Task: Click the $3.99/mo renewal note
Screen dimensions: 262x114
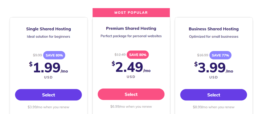Action: click(x=48, y=107)
